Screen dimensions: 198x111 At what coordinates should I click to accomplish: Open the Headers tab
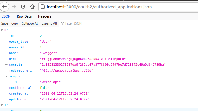click(44, 16)
